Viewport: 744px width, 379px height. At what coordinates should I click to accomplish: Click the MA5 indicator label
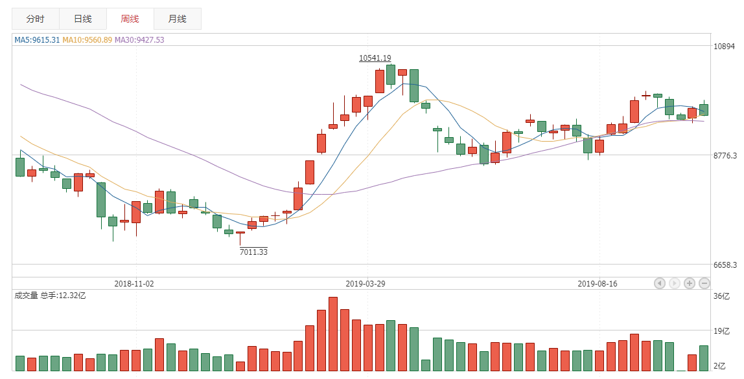38,40
